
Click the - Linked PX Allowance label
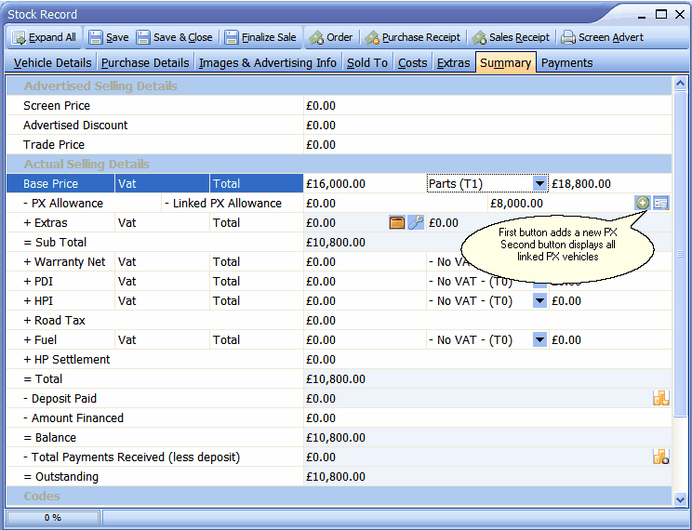223,203
